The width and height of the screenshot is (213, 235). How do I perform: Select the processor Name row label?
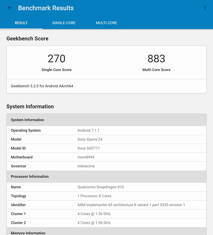click(x=16, y=187)
